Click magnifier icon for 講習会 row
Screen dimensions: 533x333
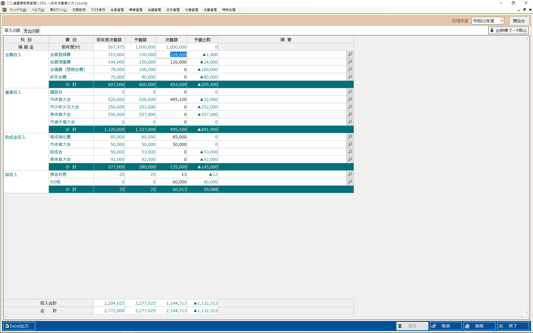click(350, 92)
